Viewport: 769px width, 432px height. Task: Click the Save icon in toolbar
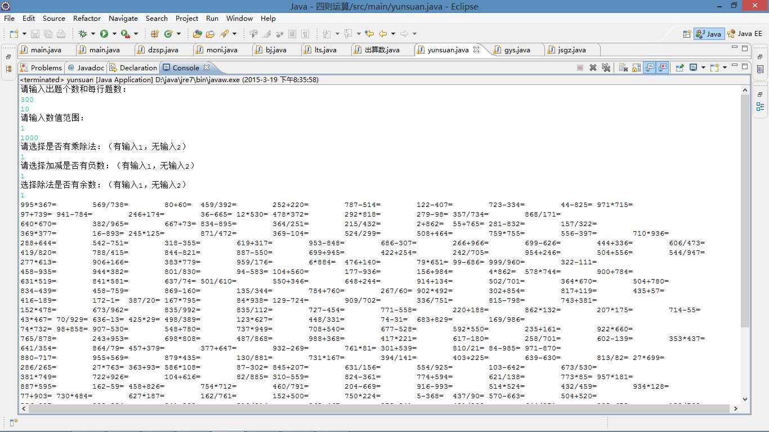(x=35, y=34)
